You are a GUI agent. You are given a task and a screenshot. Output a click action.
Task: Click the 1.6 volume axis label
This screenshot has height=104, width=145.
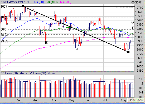coord(141,79)
